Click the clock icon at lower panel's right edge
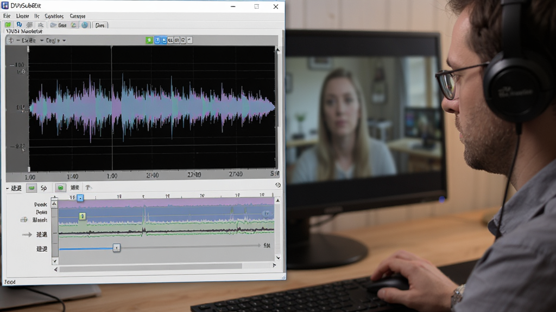 [x=278, y=185]
